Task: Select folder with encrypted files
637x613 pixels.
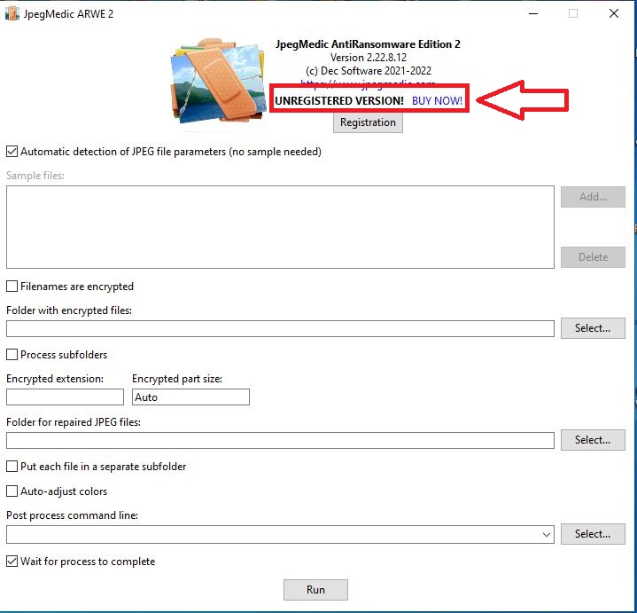Action: [593, 328]
